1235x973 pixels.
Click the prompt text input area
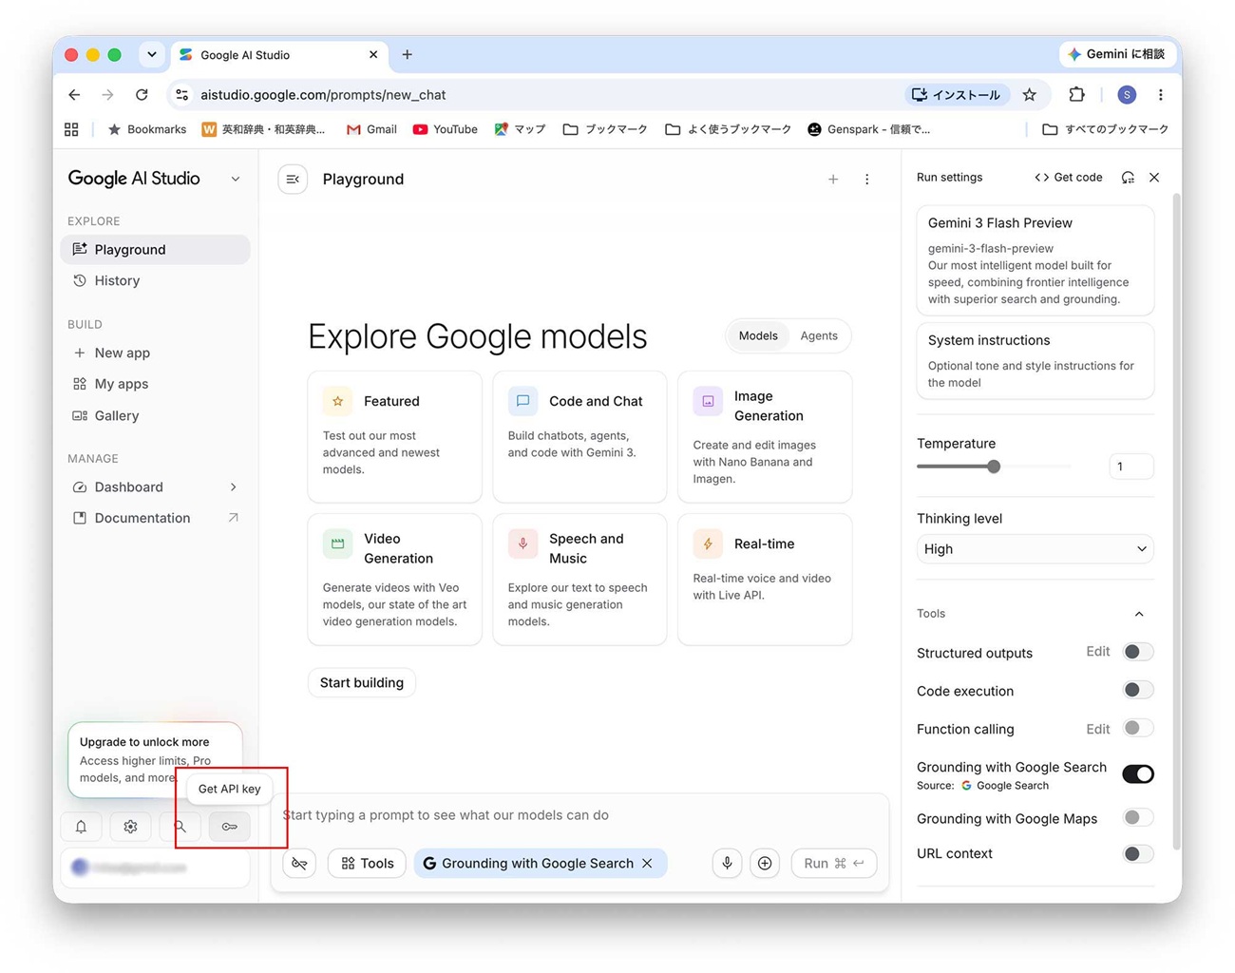(579, 815)
